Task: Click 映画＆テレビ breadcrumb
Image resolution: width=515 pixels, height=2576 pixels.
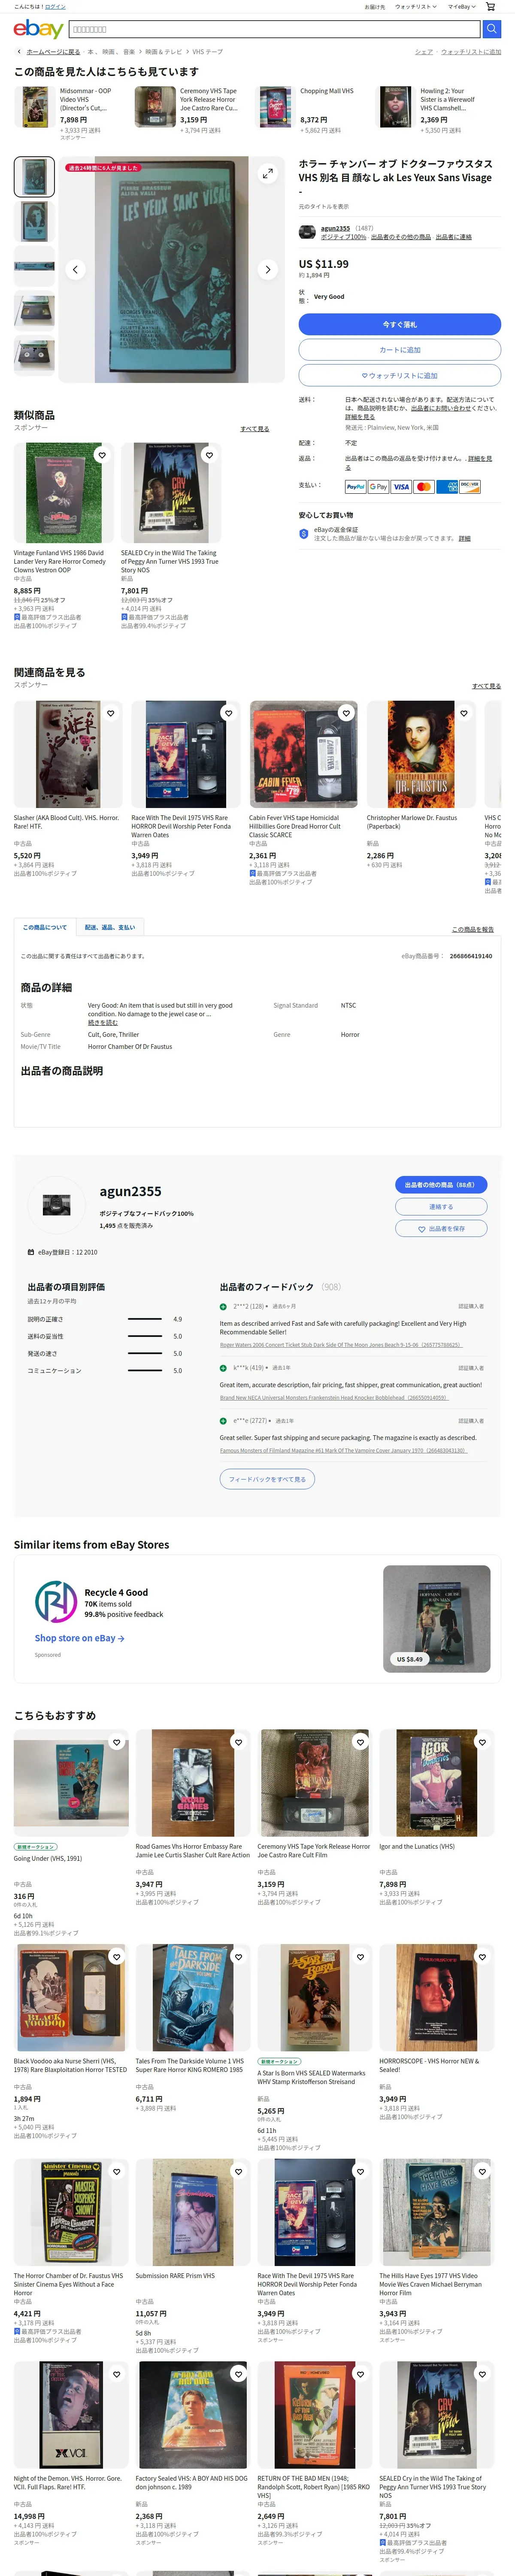Action: [164, 52]
